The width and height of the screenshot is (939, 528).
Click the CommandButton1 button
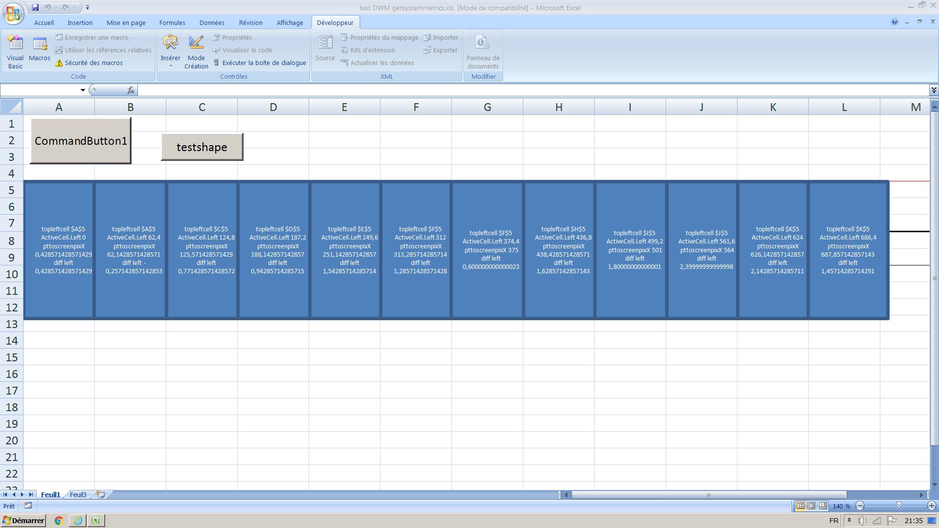tap(80, 140)
